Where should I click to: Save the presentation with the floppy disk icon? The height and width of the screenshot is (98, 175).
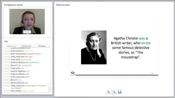pos(119,92)
